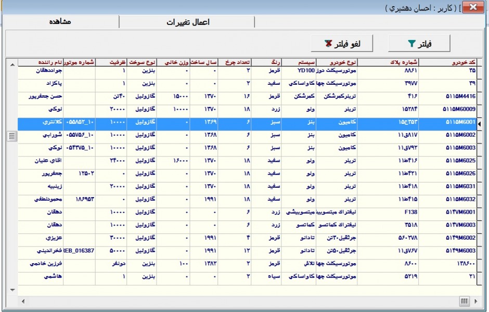Click the horizontal scrollbar thumb
489x312 pixels.
point(464,301)
